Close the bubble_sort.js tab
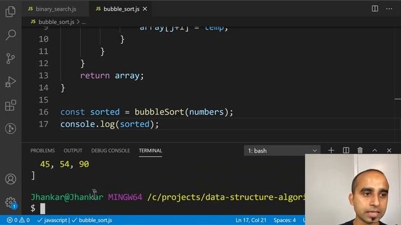 (145, 9)
